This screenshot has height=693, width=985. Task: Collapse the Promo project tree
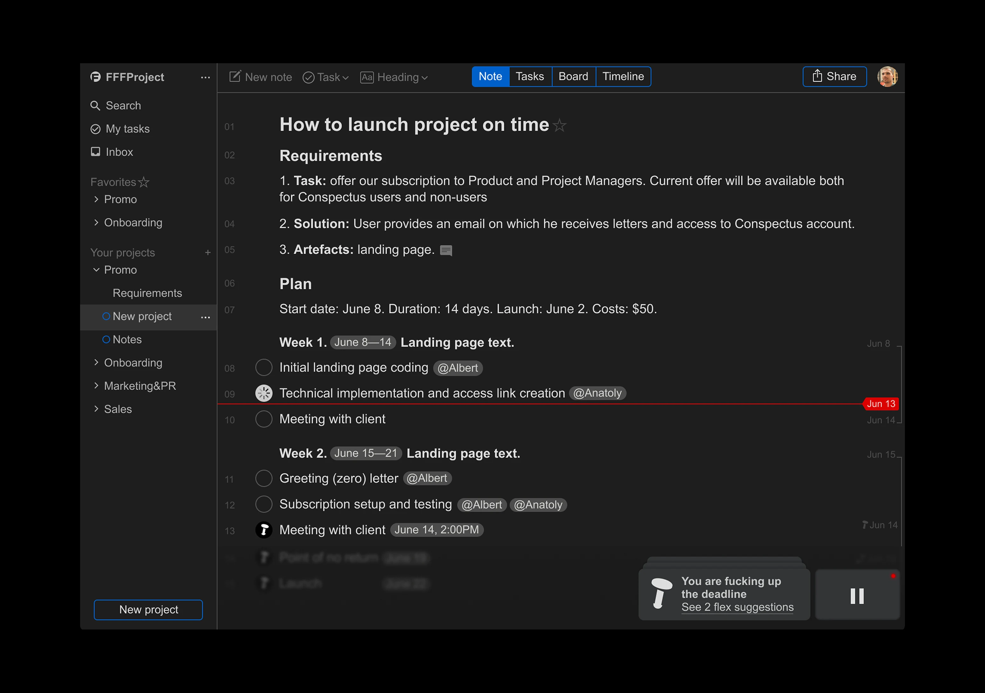pos(96,270)
